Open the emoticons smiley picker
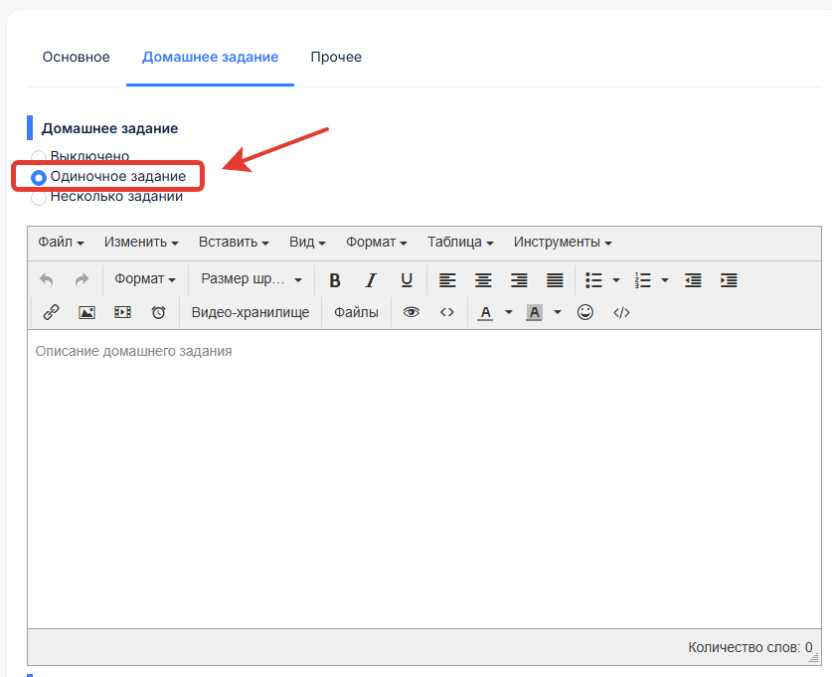Image resolution: width=832 pixels, height=677 pixels. click(585, 312)
